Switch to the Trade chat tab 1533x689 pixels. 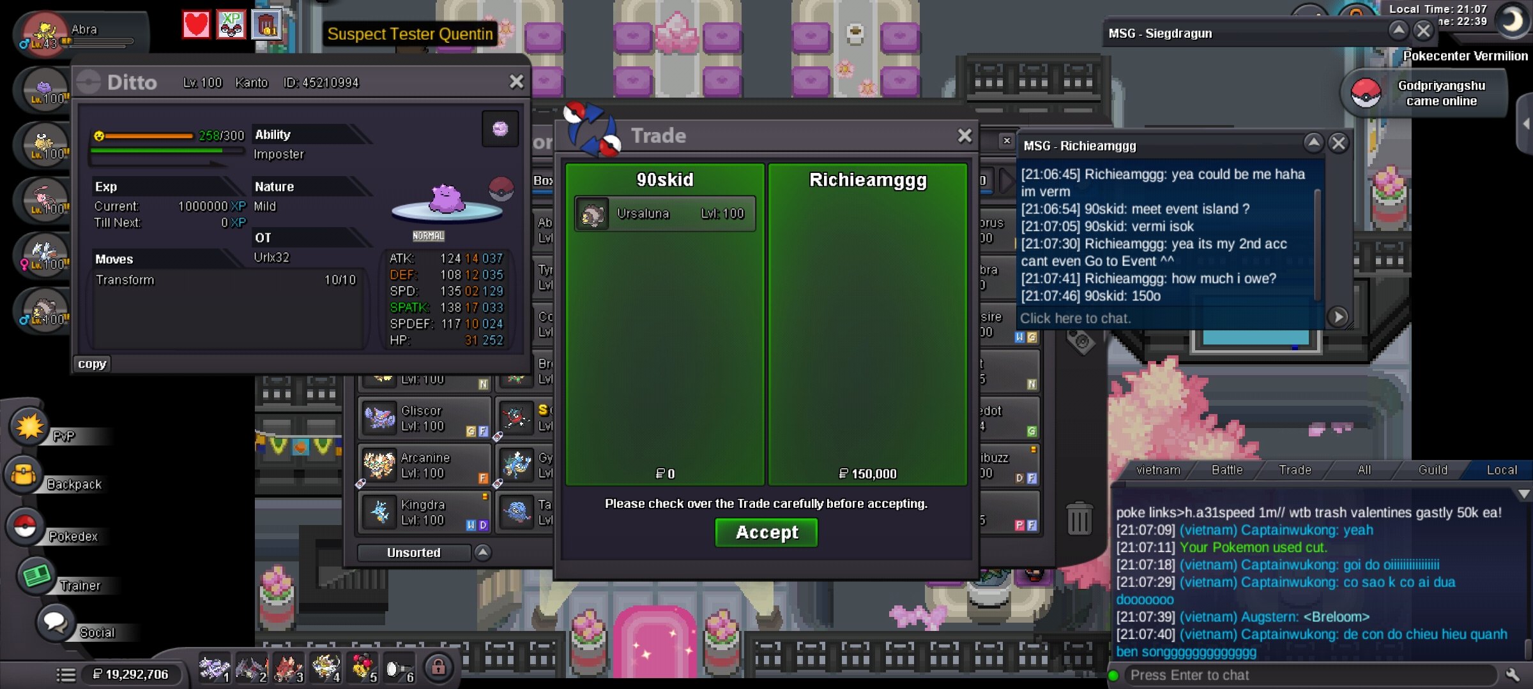(1295, 470)
